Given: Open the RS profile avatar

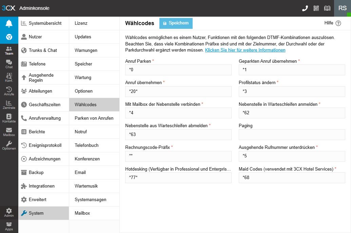Looking at the screenshot, I should 342,7.
